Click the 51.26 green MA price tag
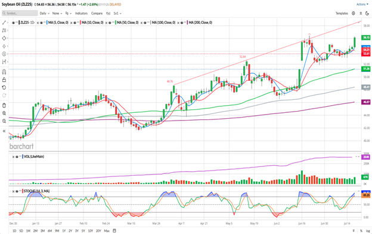 [x=366, y=69]
